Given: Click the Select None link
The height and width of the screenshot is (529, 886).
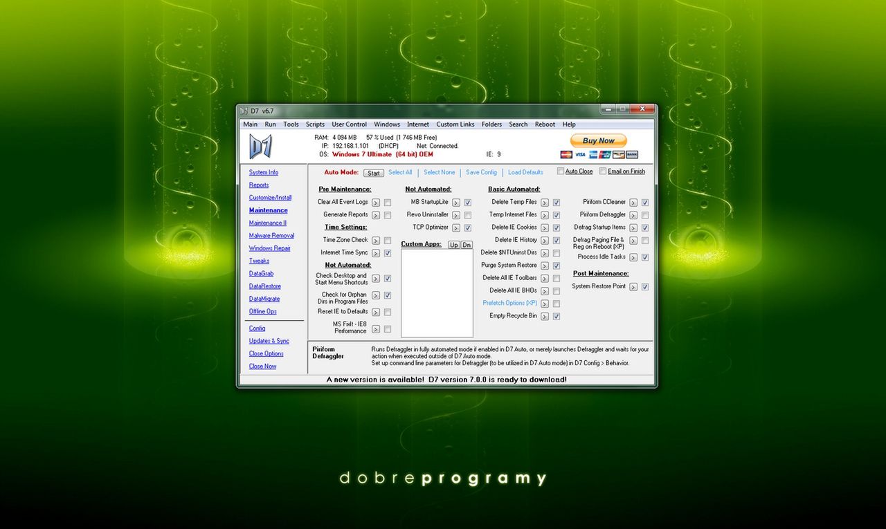Looking at the screenshot, I should [x=440, y=172].
